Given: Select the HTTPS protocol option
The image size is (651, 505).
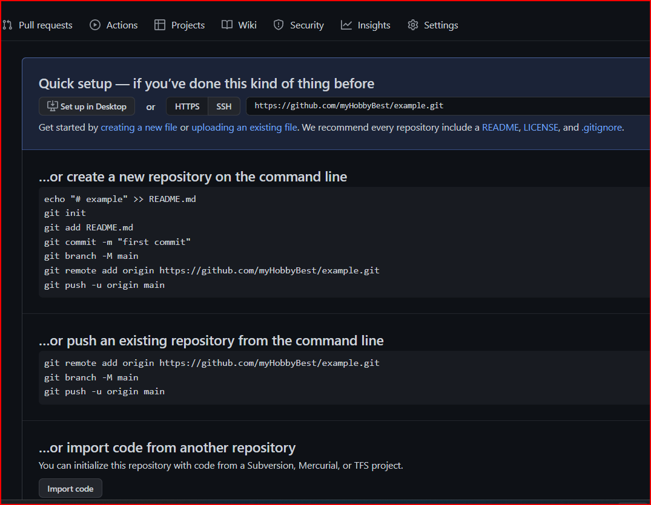Looking at the screenshot, I should click(x=187, y=106).
